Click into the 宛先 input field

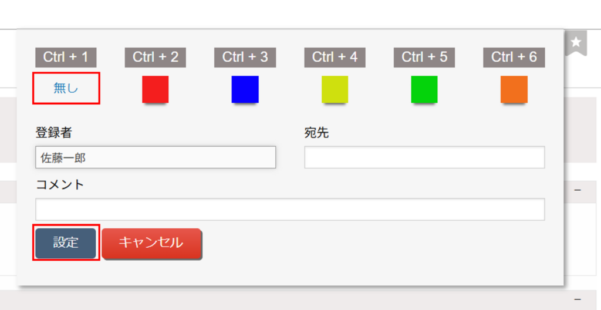point(424,157)
